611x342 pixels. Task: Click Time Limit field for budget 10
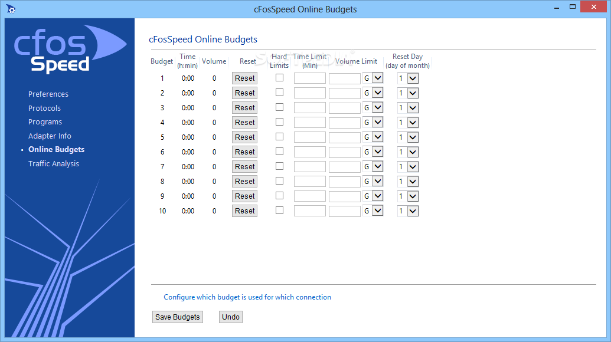(x=310, y=211)
